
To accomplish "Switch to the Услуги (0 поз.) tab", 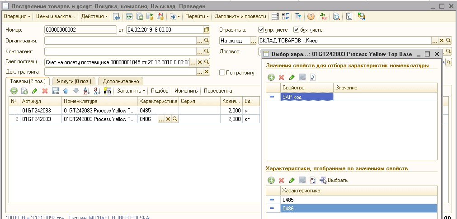I will [75, 81].
